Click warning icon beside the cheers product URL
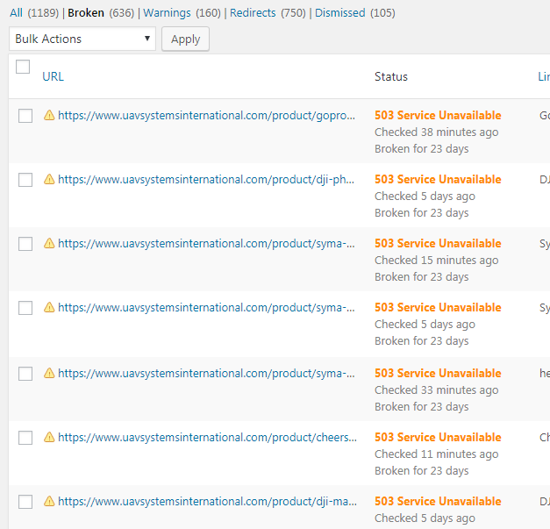This screenshot has width=550, height=529. (x=49, y=437)
